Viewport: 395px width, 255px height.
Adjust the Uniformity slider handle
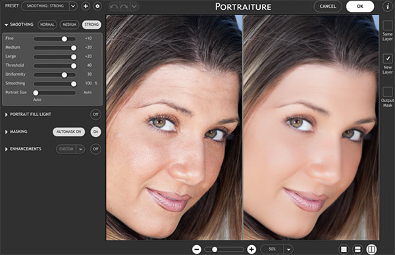65,75
